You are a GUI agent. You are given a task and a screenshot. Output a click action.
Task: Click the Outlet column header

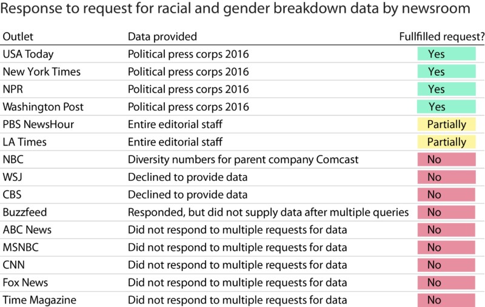[17, 36]
